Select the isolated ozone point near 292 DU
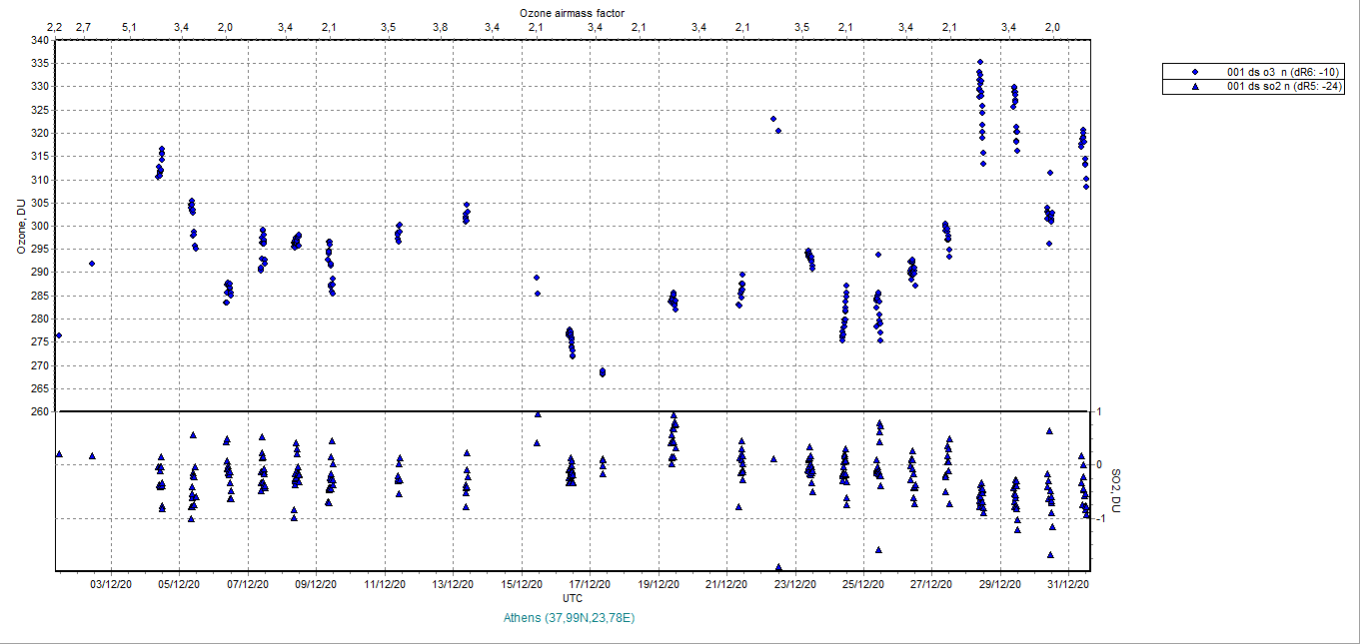This screenshot has height=644, width=1360. (x=92, y=264)
